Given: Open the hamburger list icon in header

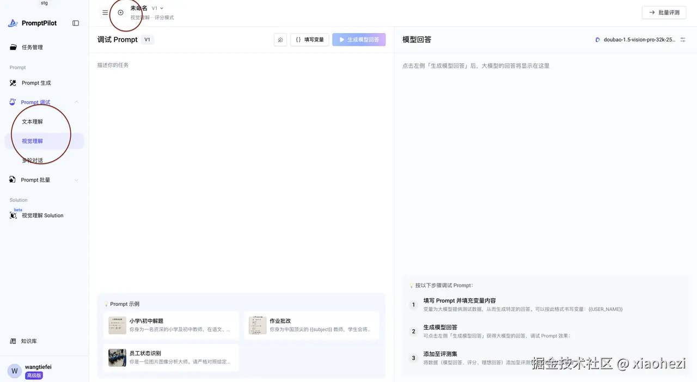Looking at the screenshot, I should (x=105, y=13).
